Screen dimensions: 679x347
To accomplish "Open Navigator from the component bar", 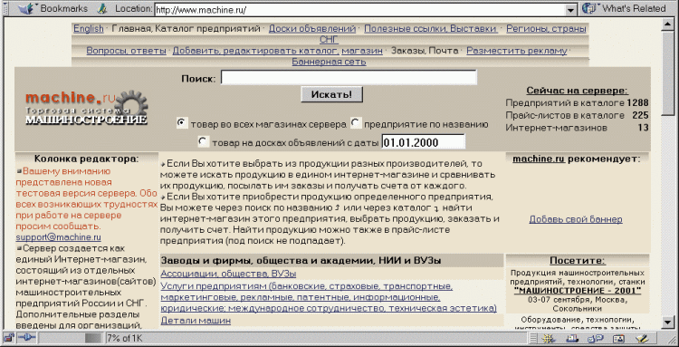I will (x=550, y=338).
